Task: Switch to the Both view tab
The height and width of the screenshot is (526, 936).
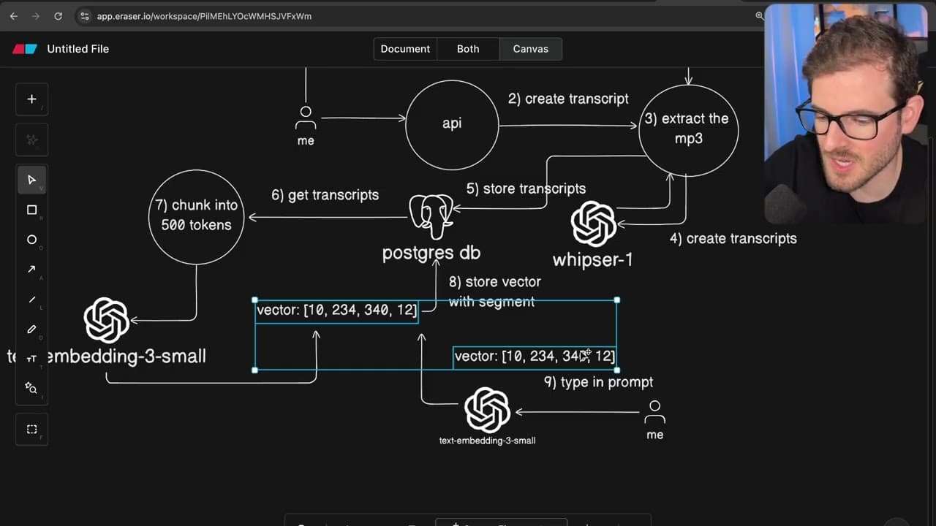Action: click(x=468, y=49)
